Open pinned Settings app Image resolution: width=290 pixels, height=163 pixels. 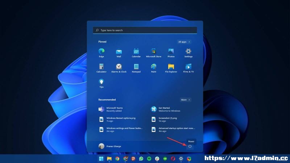coord(188,53)
